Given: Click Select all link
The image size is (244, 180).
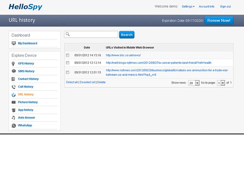Looking at the screenshot, I should pos(72,82).
